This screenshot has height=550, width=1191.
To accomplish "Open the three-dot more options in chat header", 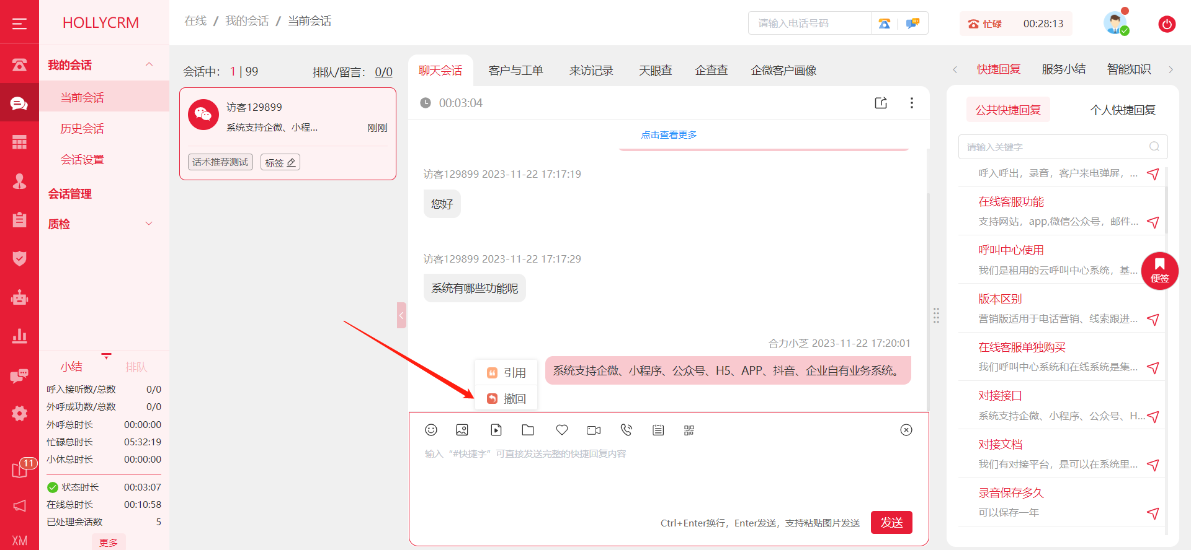I will click(x=911, y=103).
